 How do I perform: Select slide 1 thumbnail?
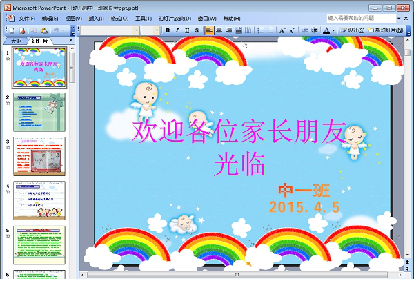[x=39, y=68]
